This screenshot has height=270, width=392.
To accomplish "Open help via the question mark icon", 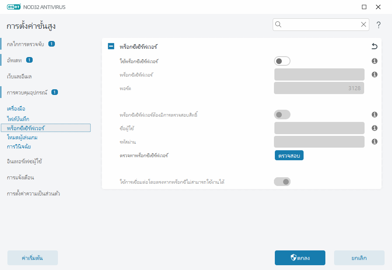I will click(378, 25).
